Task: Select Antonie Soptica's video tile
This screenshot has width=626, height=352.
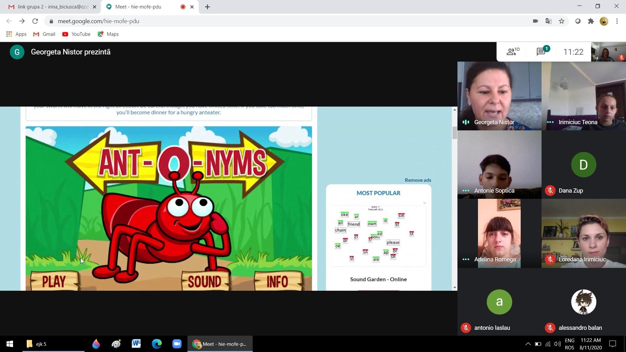Action: (x=499, y=165)
